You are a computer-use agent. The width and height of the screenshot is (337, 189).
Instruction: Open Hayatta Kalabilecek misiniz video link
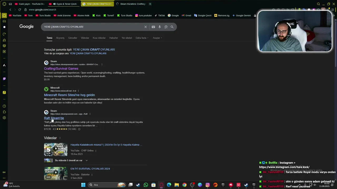106,145
